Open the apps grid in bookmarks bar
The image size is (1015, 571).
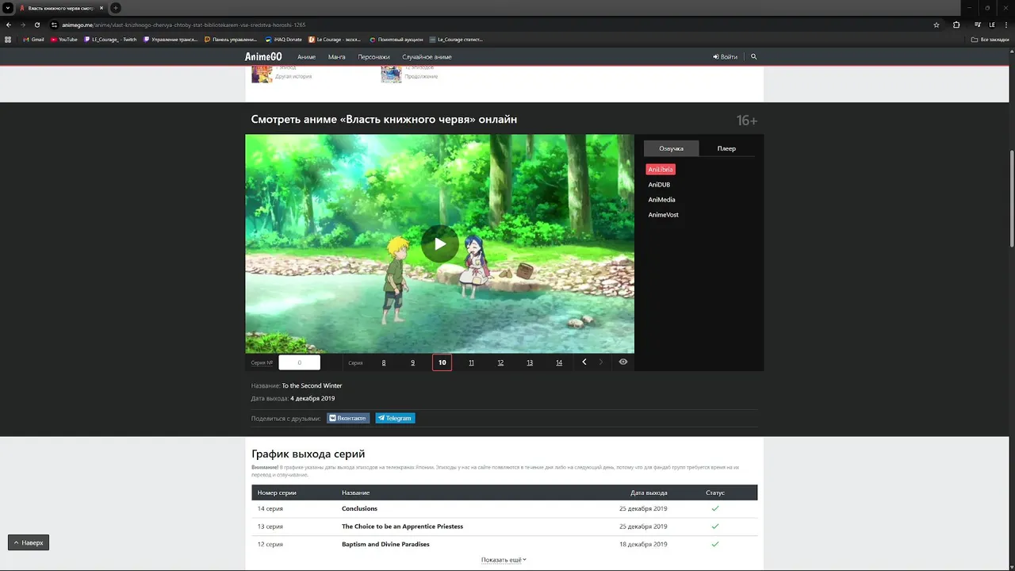pyautogui.click(x=8, y=39)
